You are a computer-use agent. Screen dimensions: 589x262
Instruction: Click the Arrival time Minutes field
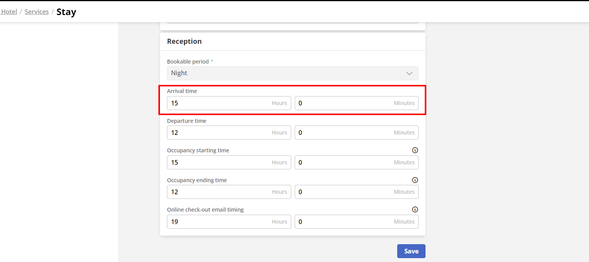pos(356,103)
